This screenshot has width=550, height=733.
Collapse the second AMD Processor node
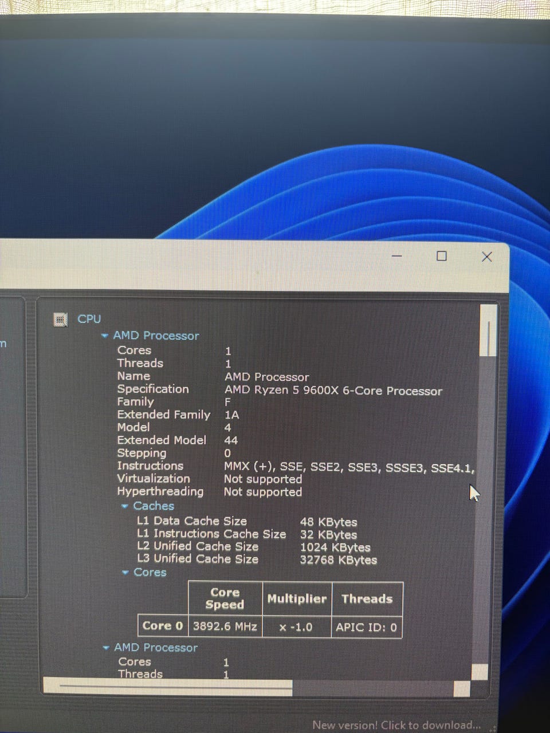105,648
